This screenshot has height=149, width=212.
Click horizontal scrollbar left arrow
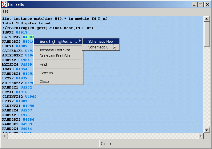pos(4,136)
